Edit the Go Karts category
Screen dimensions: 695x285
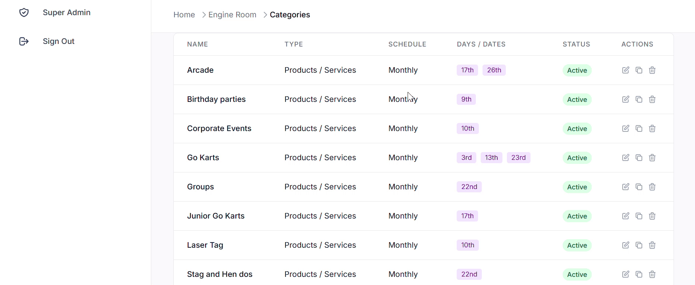point(626,158)
